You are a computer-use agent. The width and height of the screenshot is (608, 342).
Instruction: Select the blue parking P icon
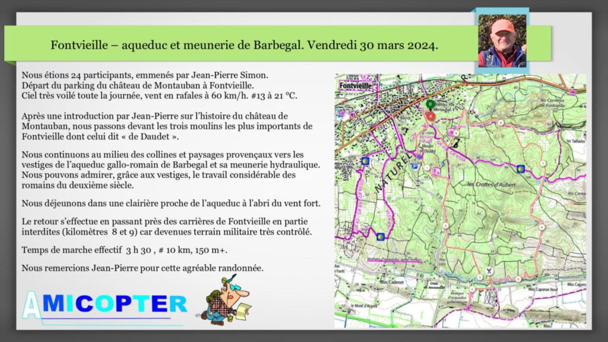coord(415,166)
